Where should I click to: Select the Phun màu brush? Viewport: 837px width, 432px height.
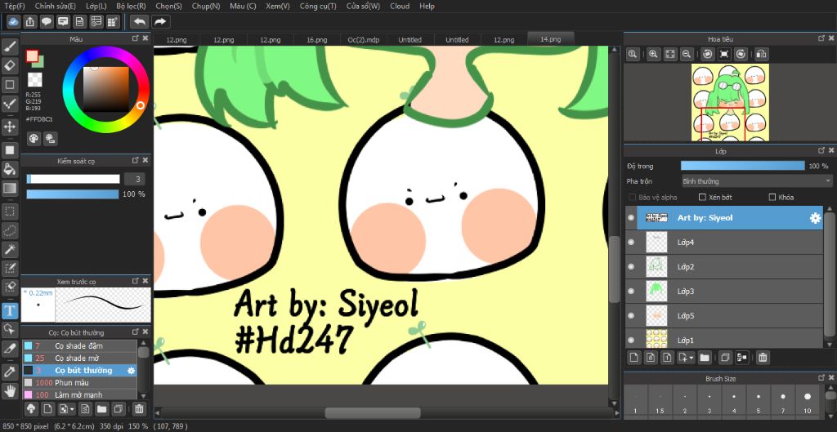pyautogui.click(x=72, y=382)
